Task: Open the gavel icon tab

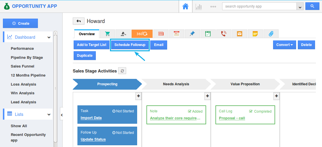Action: coord(123,34)
